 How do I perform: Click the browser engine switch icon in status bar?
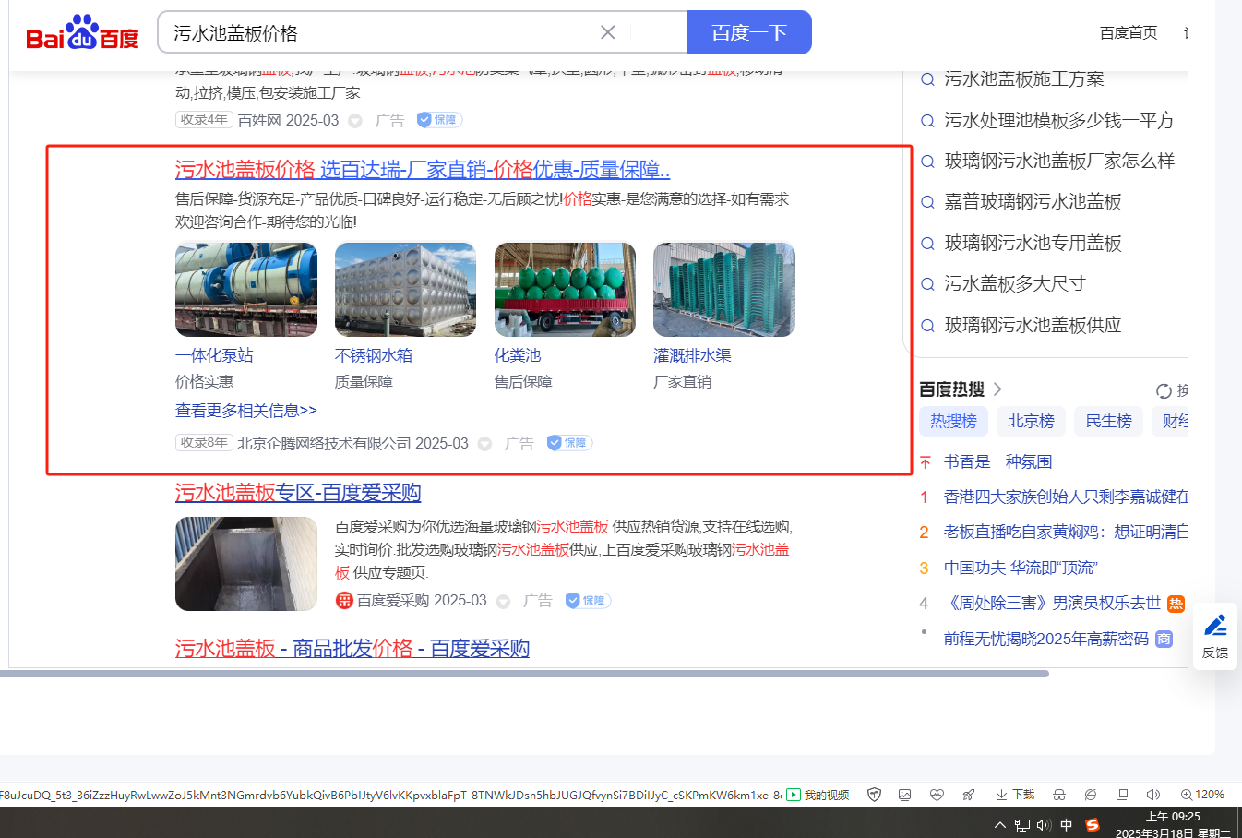[1091, 795]
